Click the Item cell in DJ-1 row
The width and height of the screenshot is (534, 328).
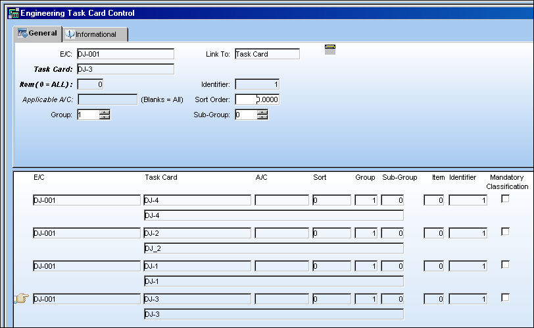point(434,266)
